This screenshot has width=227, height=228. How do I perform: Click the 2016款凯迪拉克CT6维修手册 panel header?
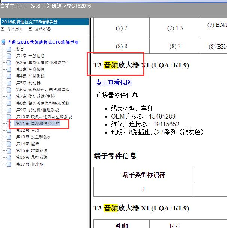click(45, 22)
